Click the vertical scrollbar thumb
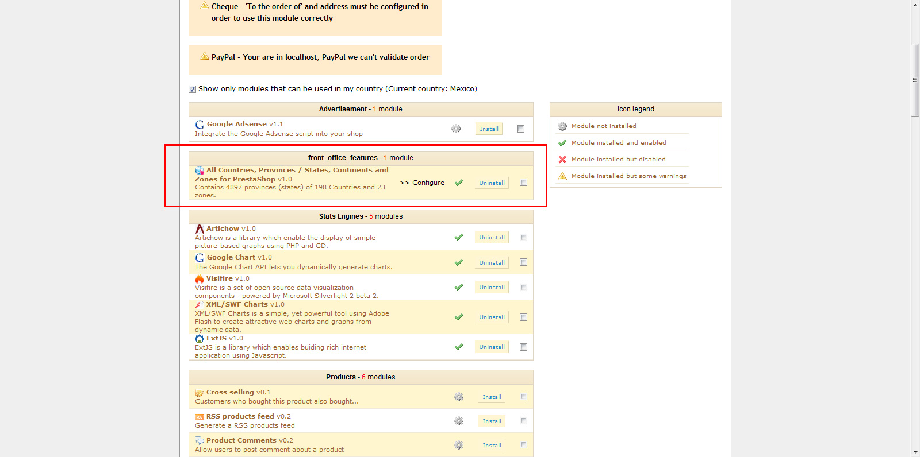 coord(915,80)
